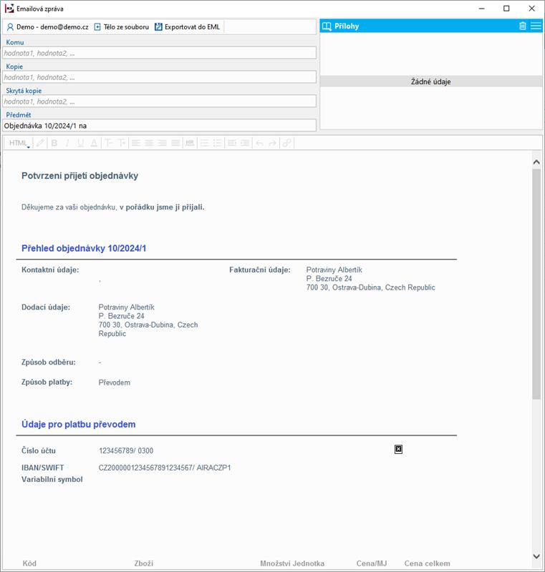Click account number 123456789/ 0300
The image size is (545, 572).
click(x=126, y=451)
